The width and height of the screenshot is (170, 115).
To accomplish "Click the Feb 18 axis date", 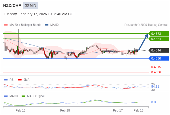I will pyautogui.click(x=139, y=110).
